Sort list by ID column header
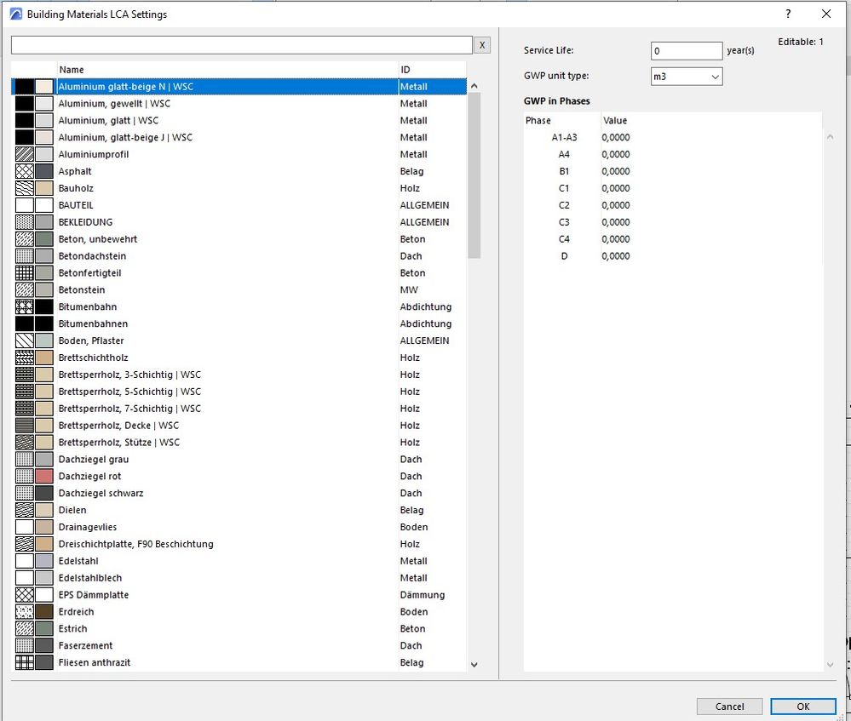Screen dimensions: 851x721 [433, 70]
